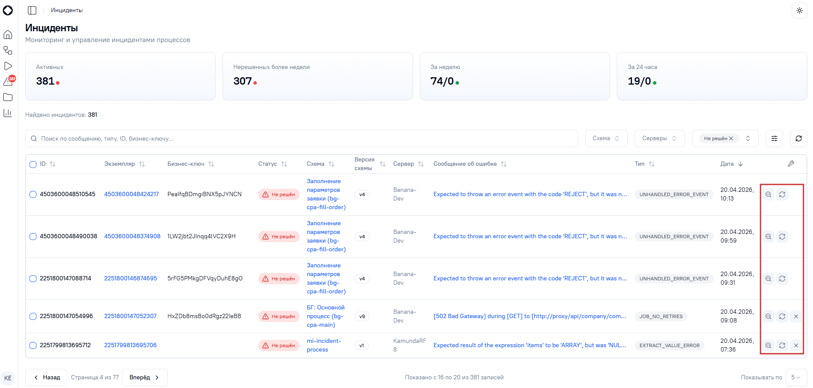
Task: Toggle the sidebar panel icon
Action: (32, 10)
